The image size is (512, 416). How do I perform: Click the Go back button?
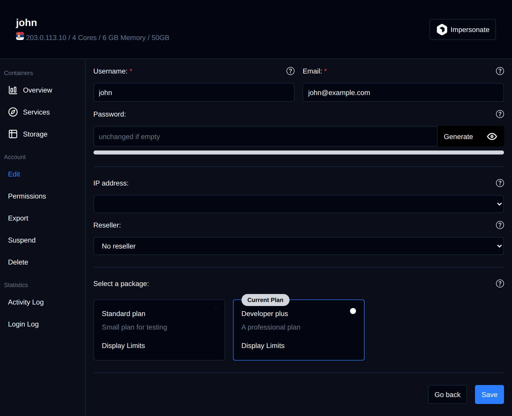click(x=447, y=394)
